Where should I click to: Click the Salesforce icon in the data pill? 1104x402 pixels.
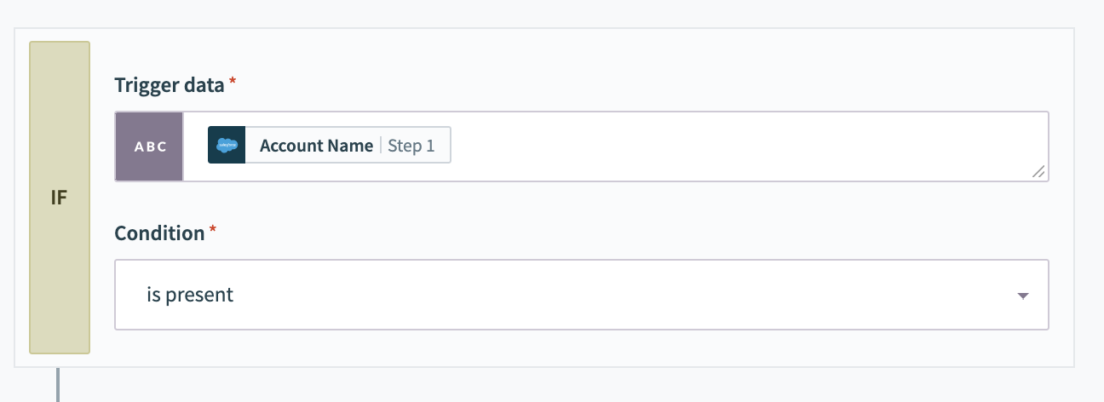[x=227, y=146]
